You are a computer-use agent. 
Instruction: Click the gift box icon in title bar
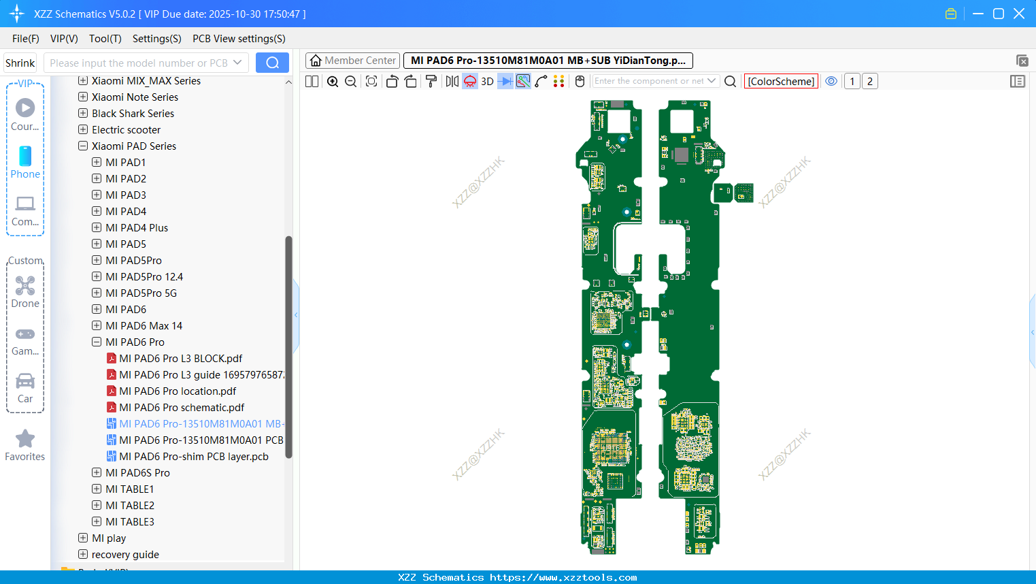pos(951,14)
